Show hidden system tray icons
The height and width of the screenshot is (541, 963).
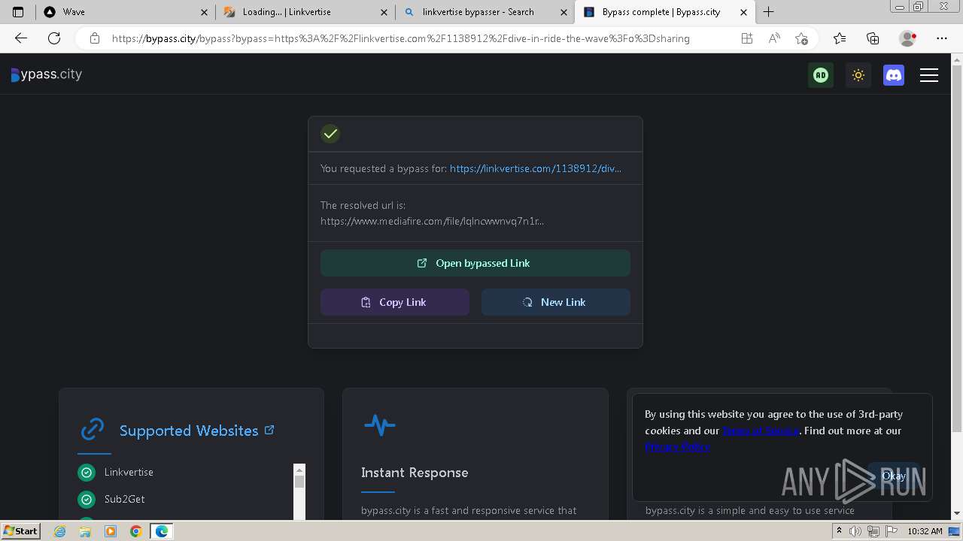[x=839, y=531]
